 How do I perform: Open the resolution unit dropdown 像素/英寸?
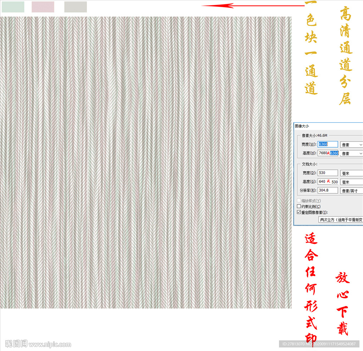[x=351, y=191]
